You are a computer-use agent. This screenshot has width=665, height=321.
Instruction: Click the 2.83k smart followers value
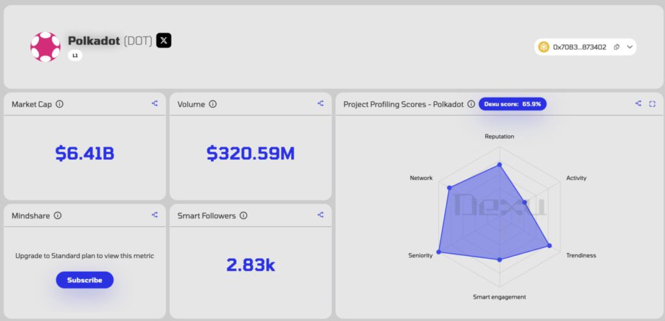point(251,265)
